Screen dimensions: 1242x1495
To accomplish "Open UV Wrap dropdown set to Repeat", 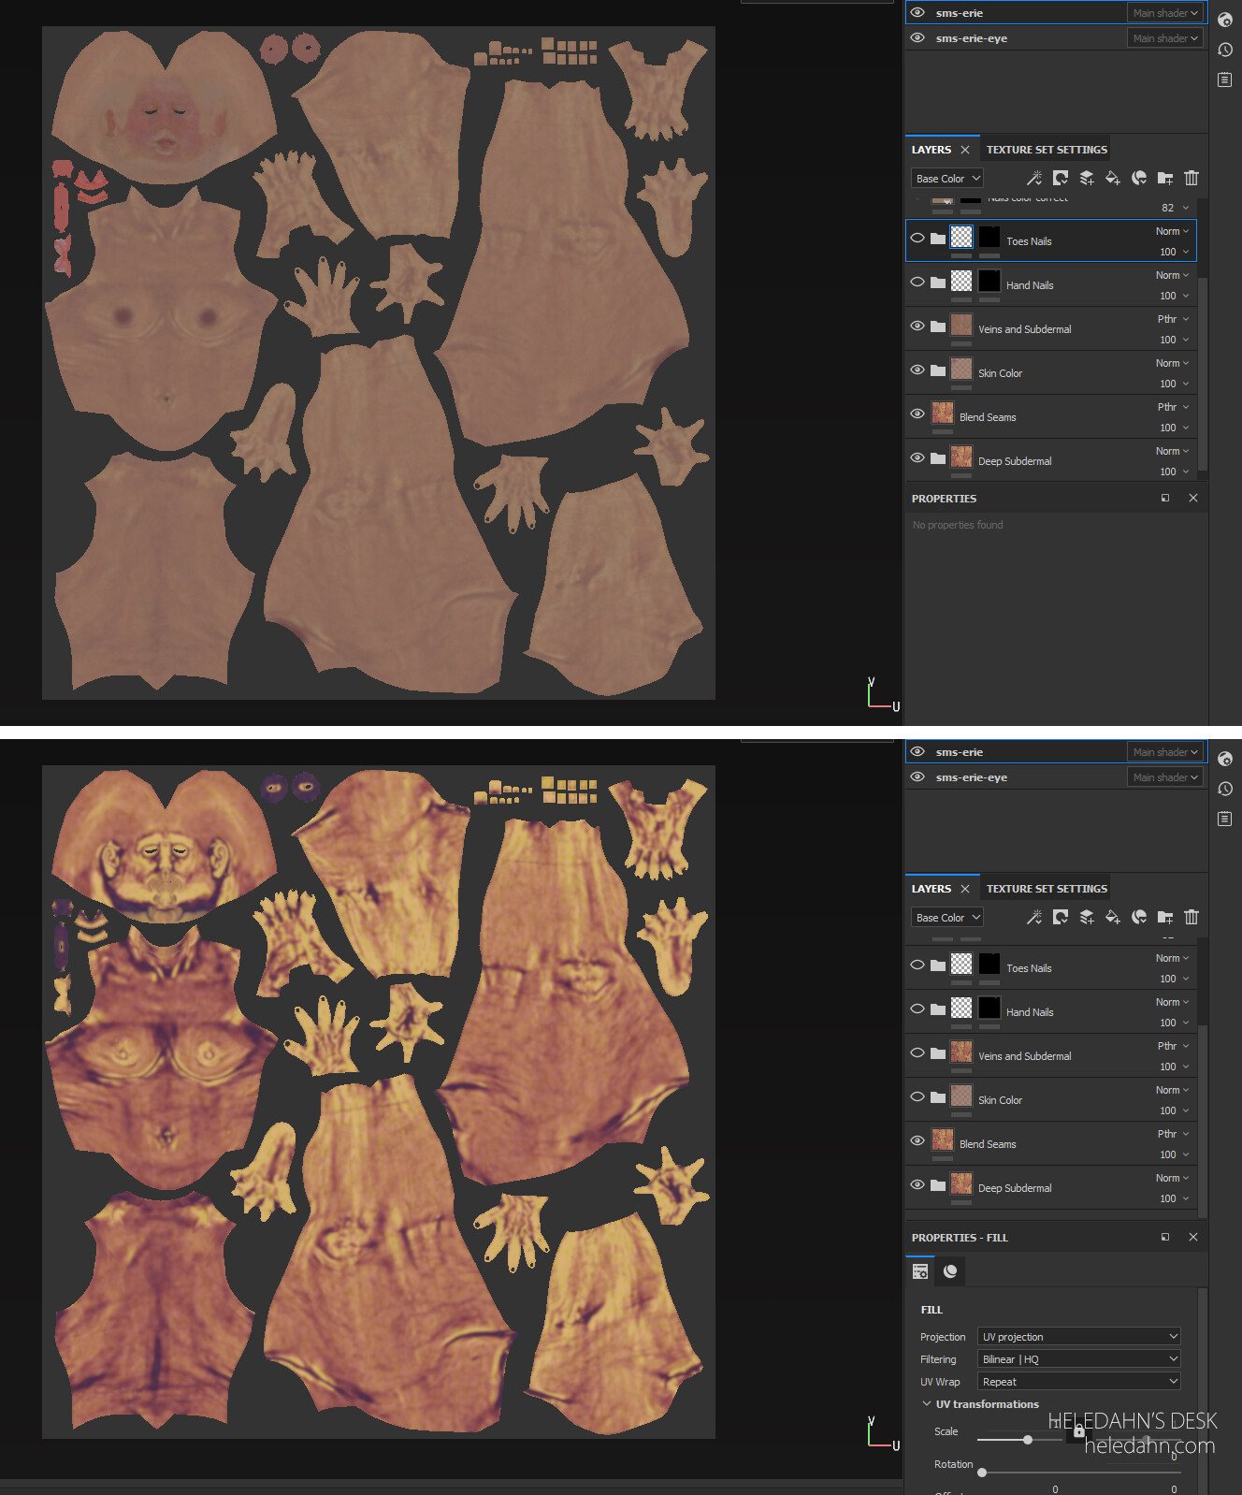I will pyautogui.click(x=1079, y=1381).
